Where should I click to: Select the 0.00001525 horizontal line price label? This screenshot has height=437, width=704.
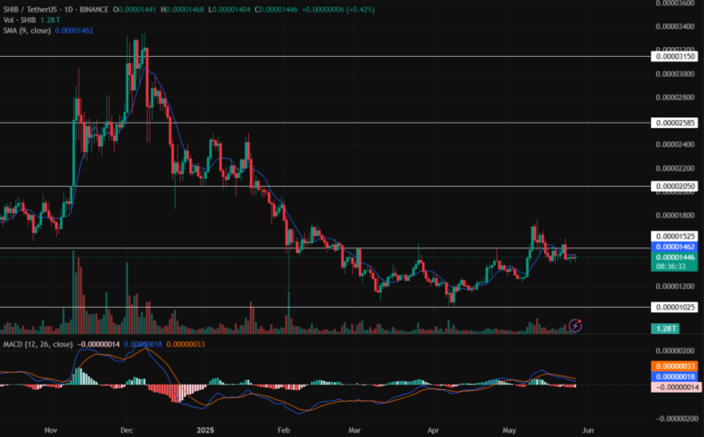point(674,237)
